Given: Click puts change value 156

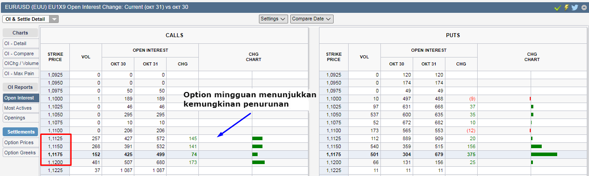Looking at the screenshot, I should [x=471, y=146].
